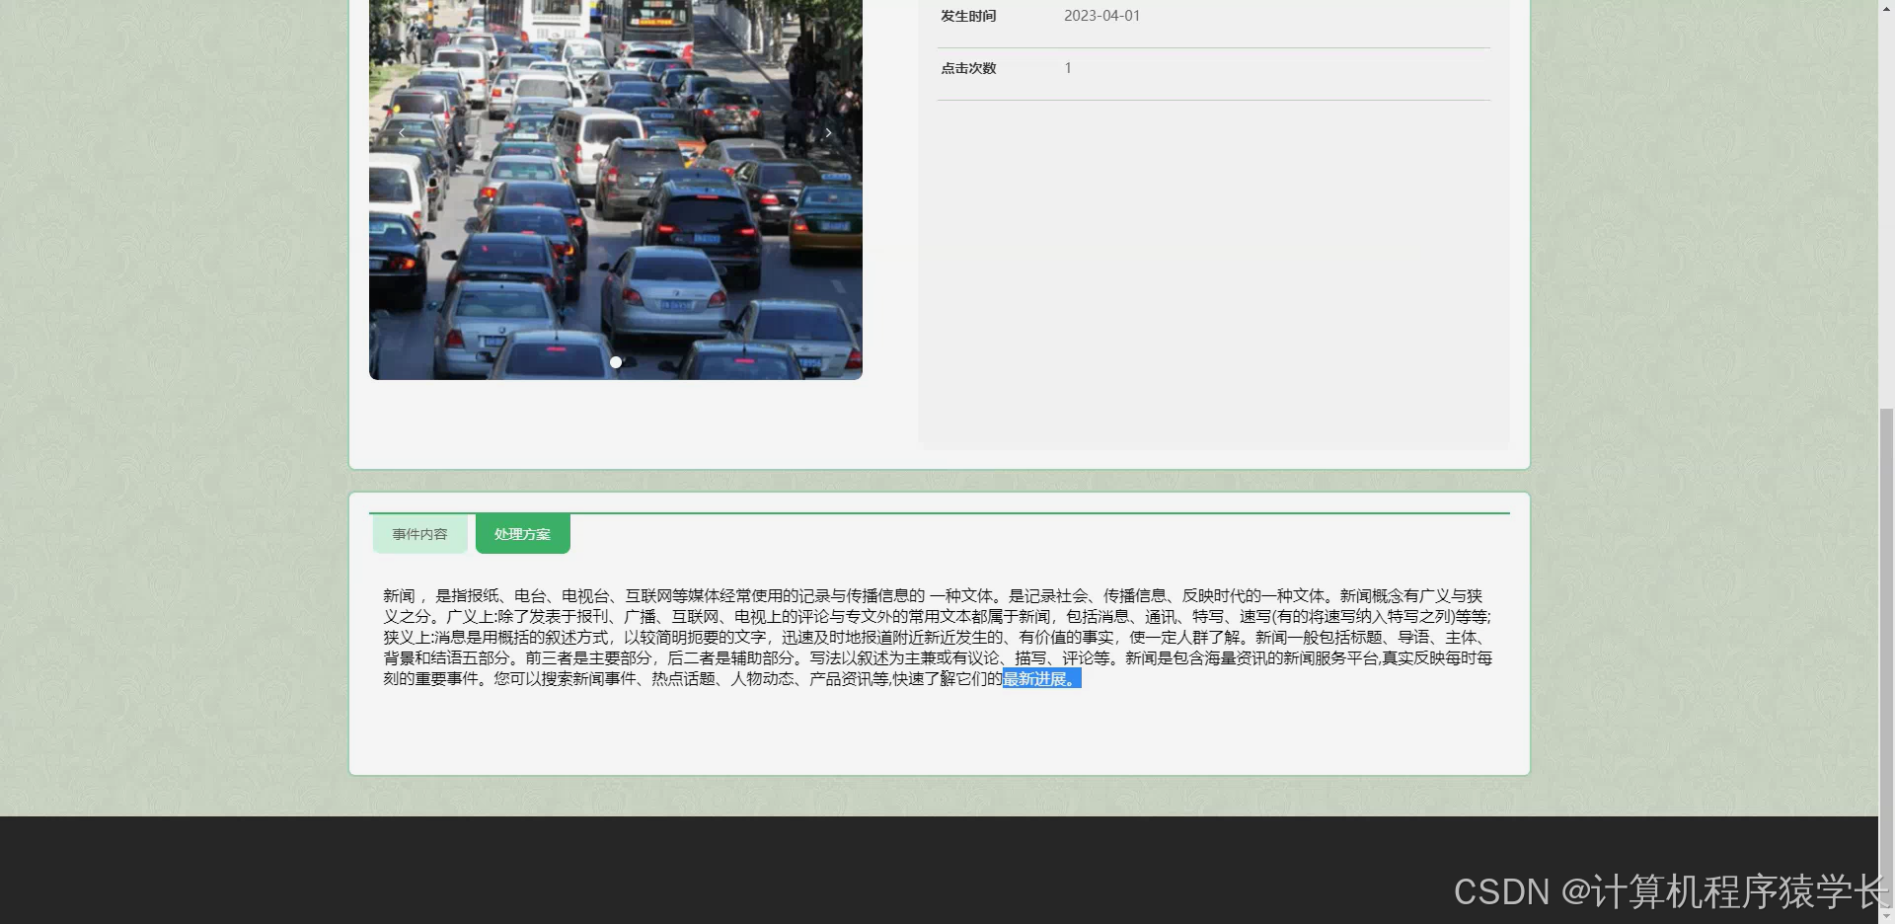The width and height of the screenshot is (1895, 924).
Task: Select the white carousel indicator dot
Action: 616,362
